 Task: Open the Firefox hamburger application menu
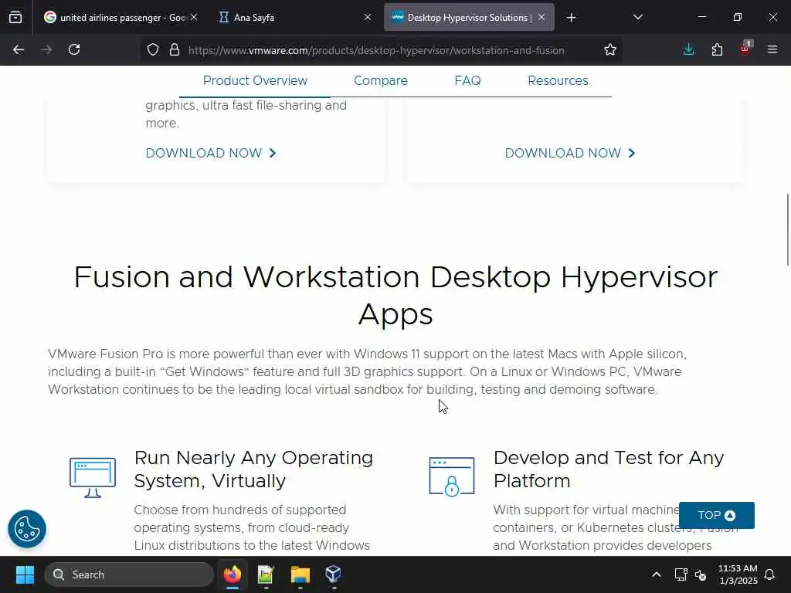[772, 49]
